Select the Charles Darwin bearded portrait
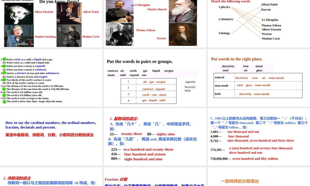This screenshot has width=310, height=186. point(183,11)
